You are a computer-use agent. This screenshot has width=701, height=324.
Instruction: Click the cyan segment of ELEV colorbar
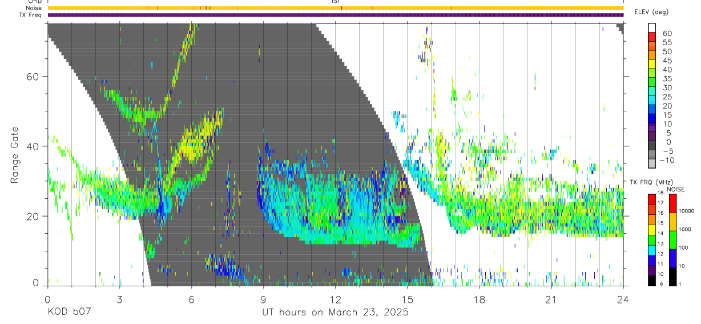[x=652, y=100]
